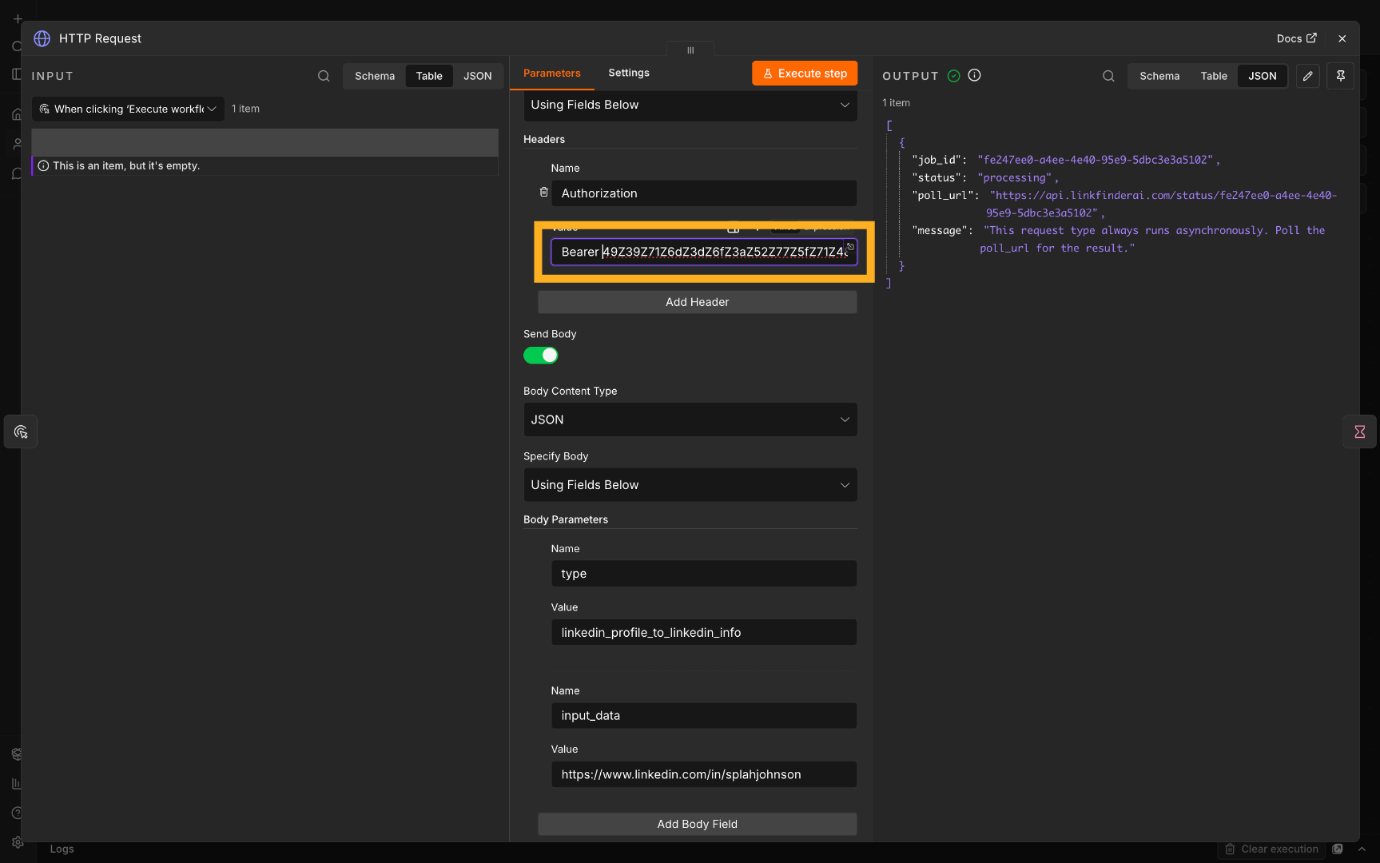Click the green execution success check icon
The height and width of the screenshot is (863, 1380).
coord(953,76)
